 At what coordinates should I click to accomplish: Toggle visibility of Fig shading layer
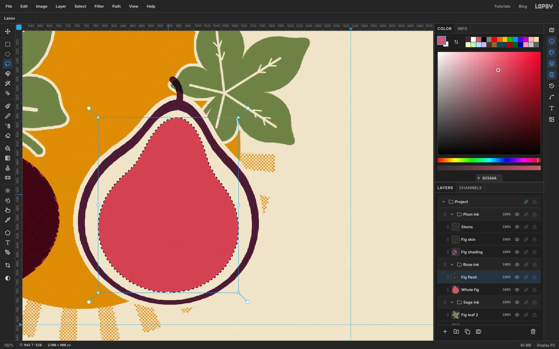[x=517, y=252]
